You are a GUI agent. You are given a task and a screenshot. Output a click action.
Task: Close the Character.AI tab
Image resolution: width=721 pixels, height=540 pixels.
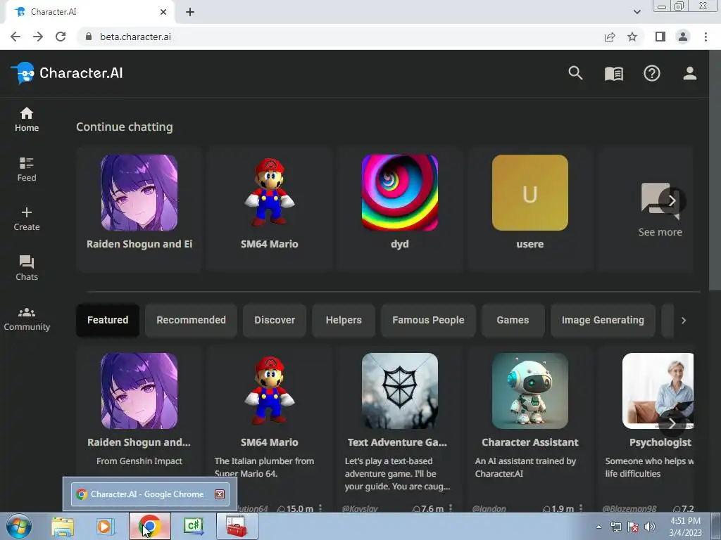coord(163,12)
